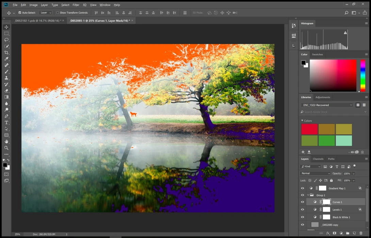This screenshot has width=371, height=238.
Task: Open the Select menu
Action: [x=65, y=5]
